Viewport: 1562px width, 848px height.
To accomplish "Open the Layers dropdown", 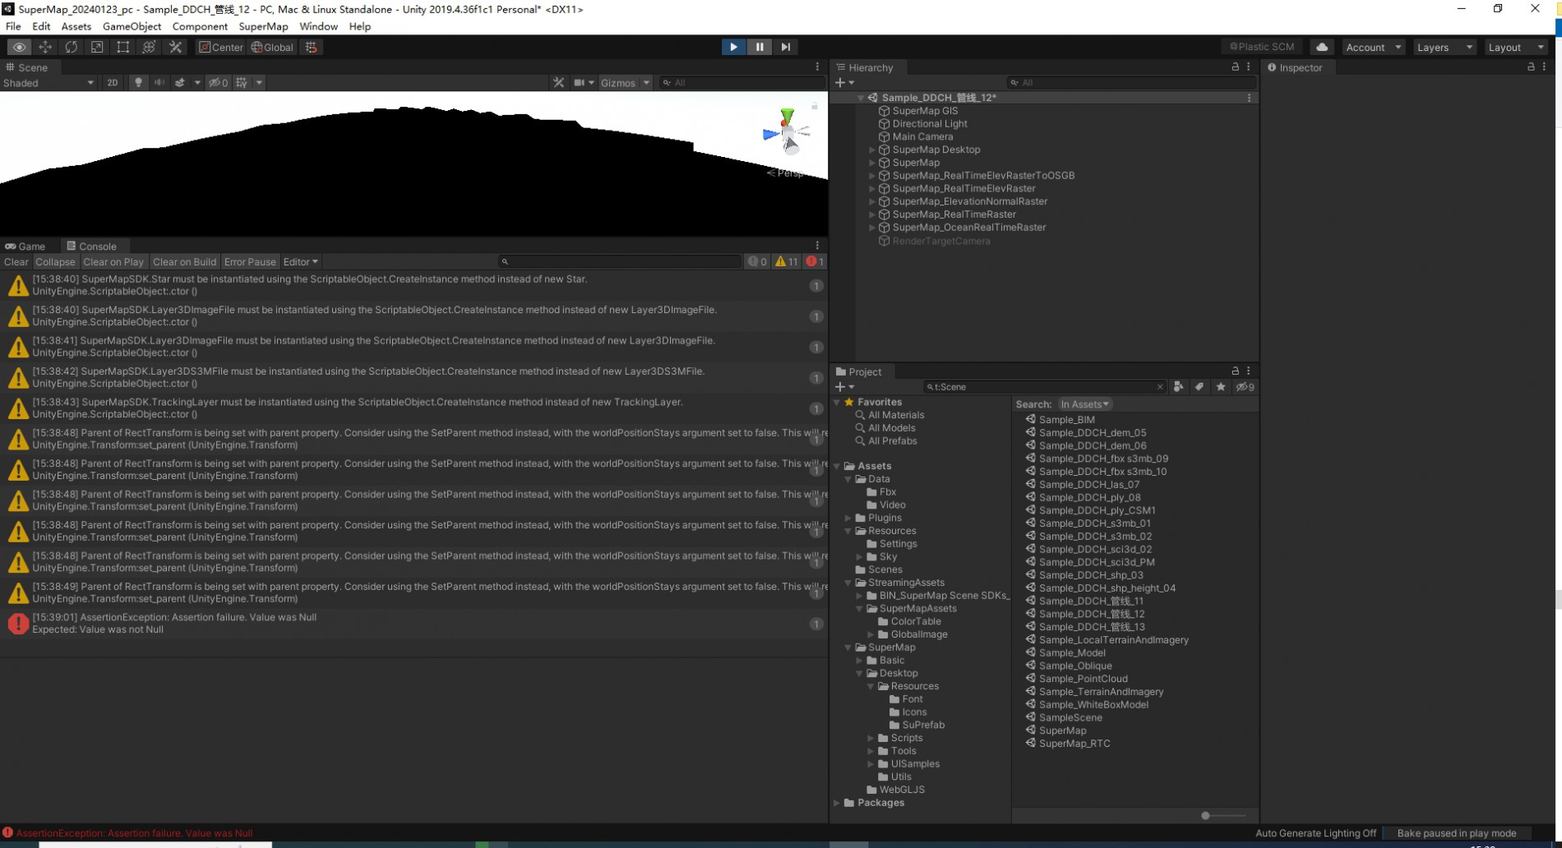I will (x=1444, y=47).
